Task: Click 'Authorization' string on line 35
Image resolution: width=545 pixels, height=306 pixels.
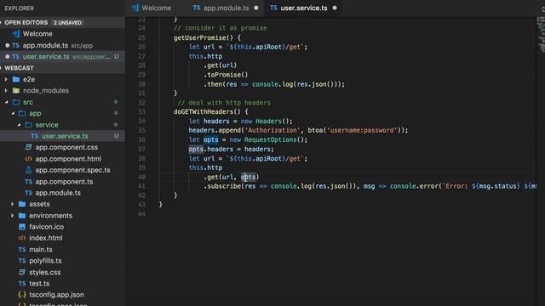Action: pos(272,130)
